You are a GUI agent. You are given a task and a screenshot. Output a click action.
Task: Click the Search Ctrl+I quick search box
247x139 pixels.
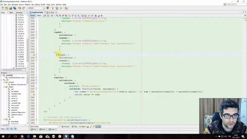click(x=235, y=4)
